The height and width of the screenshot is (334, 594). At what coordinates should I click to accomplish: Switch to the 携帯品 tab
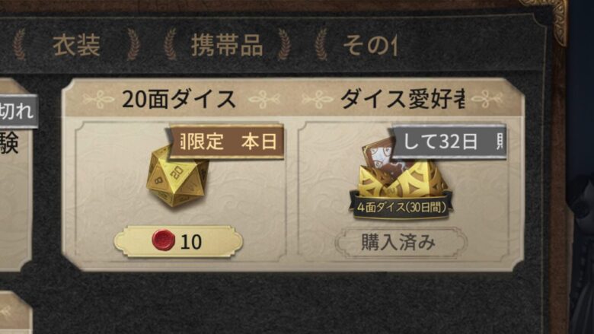tap(227, 46)
